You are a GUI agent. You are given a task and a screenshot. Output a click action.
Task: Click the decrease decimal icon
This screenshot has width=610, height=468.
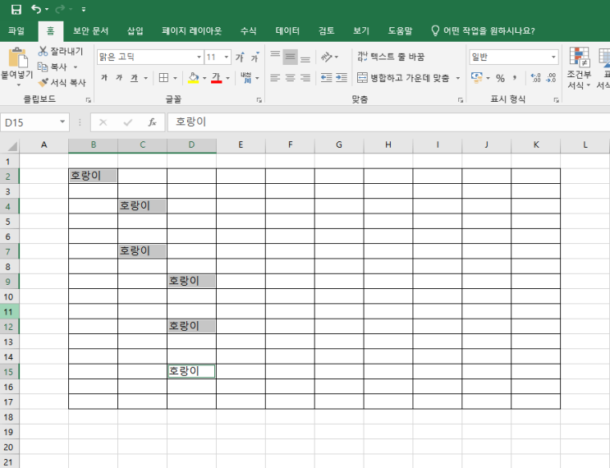551,78
